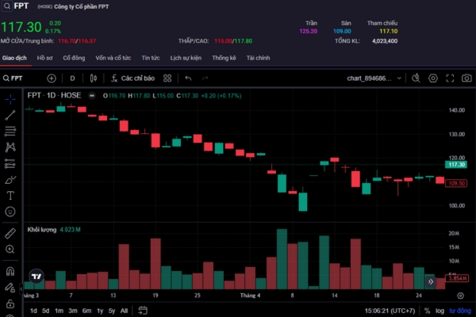Open the Lịch sự kiện tab

186,58
